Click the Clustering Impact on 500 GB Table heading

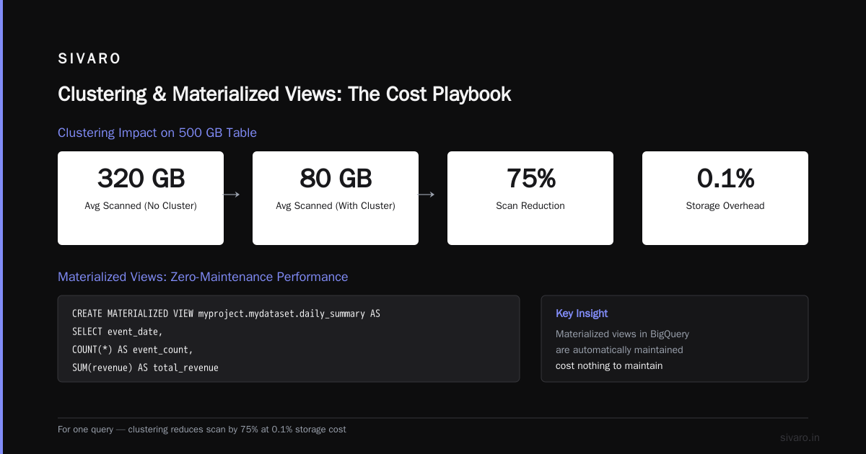(157, 133)
